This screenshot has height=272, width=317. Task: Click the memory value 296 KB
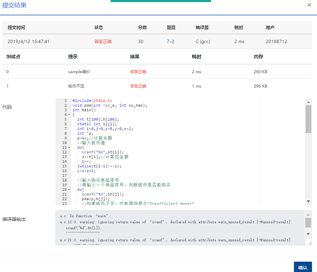click(260, 86)
